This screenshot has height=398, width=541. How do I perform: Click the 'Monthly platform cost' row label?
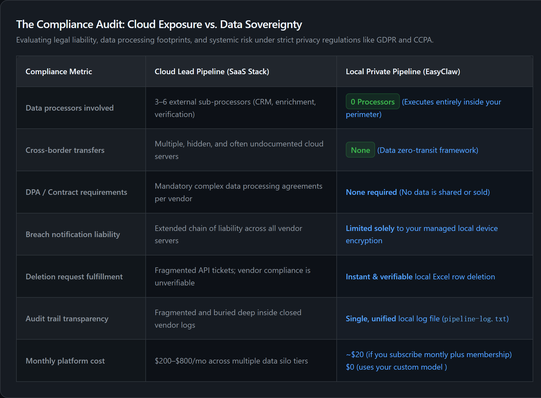[65, 361]
